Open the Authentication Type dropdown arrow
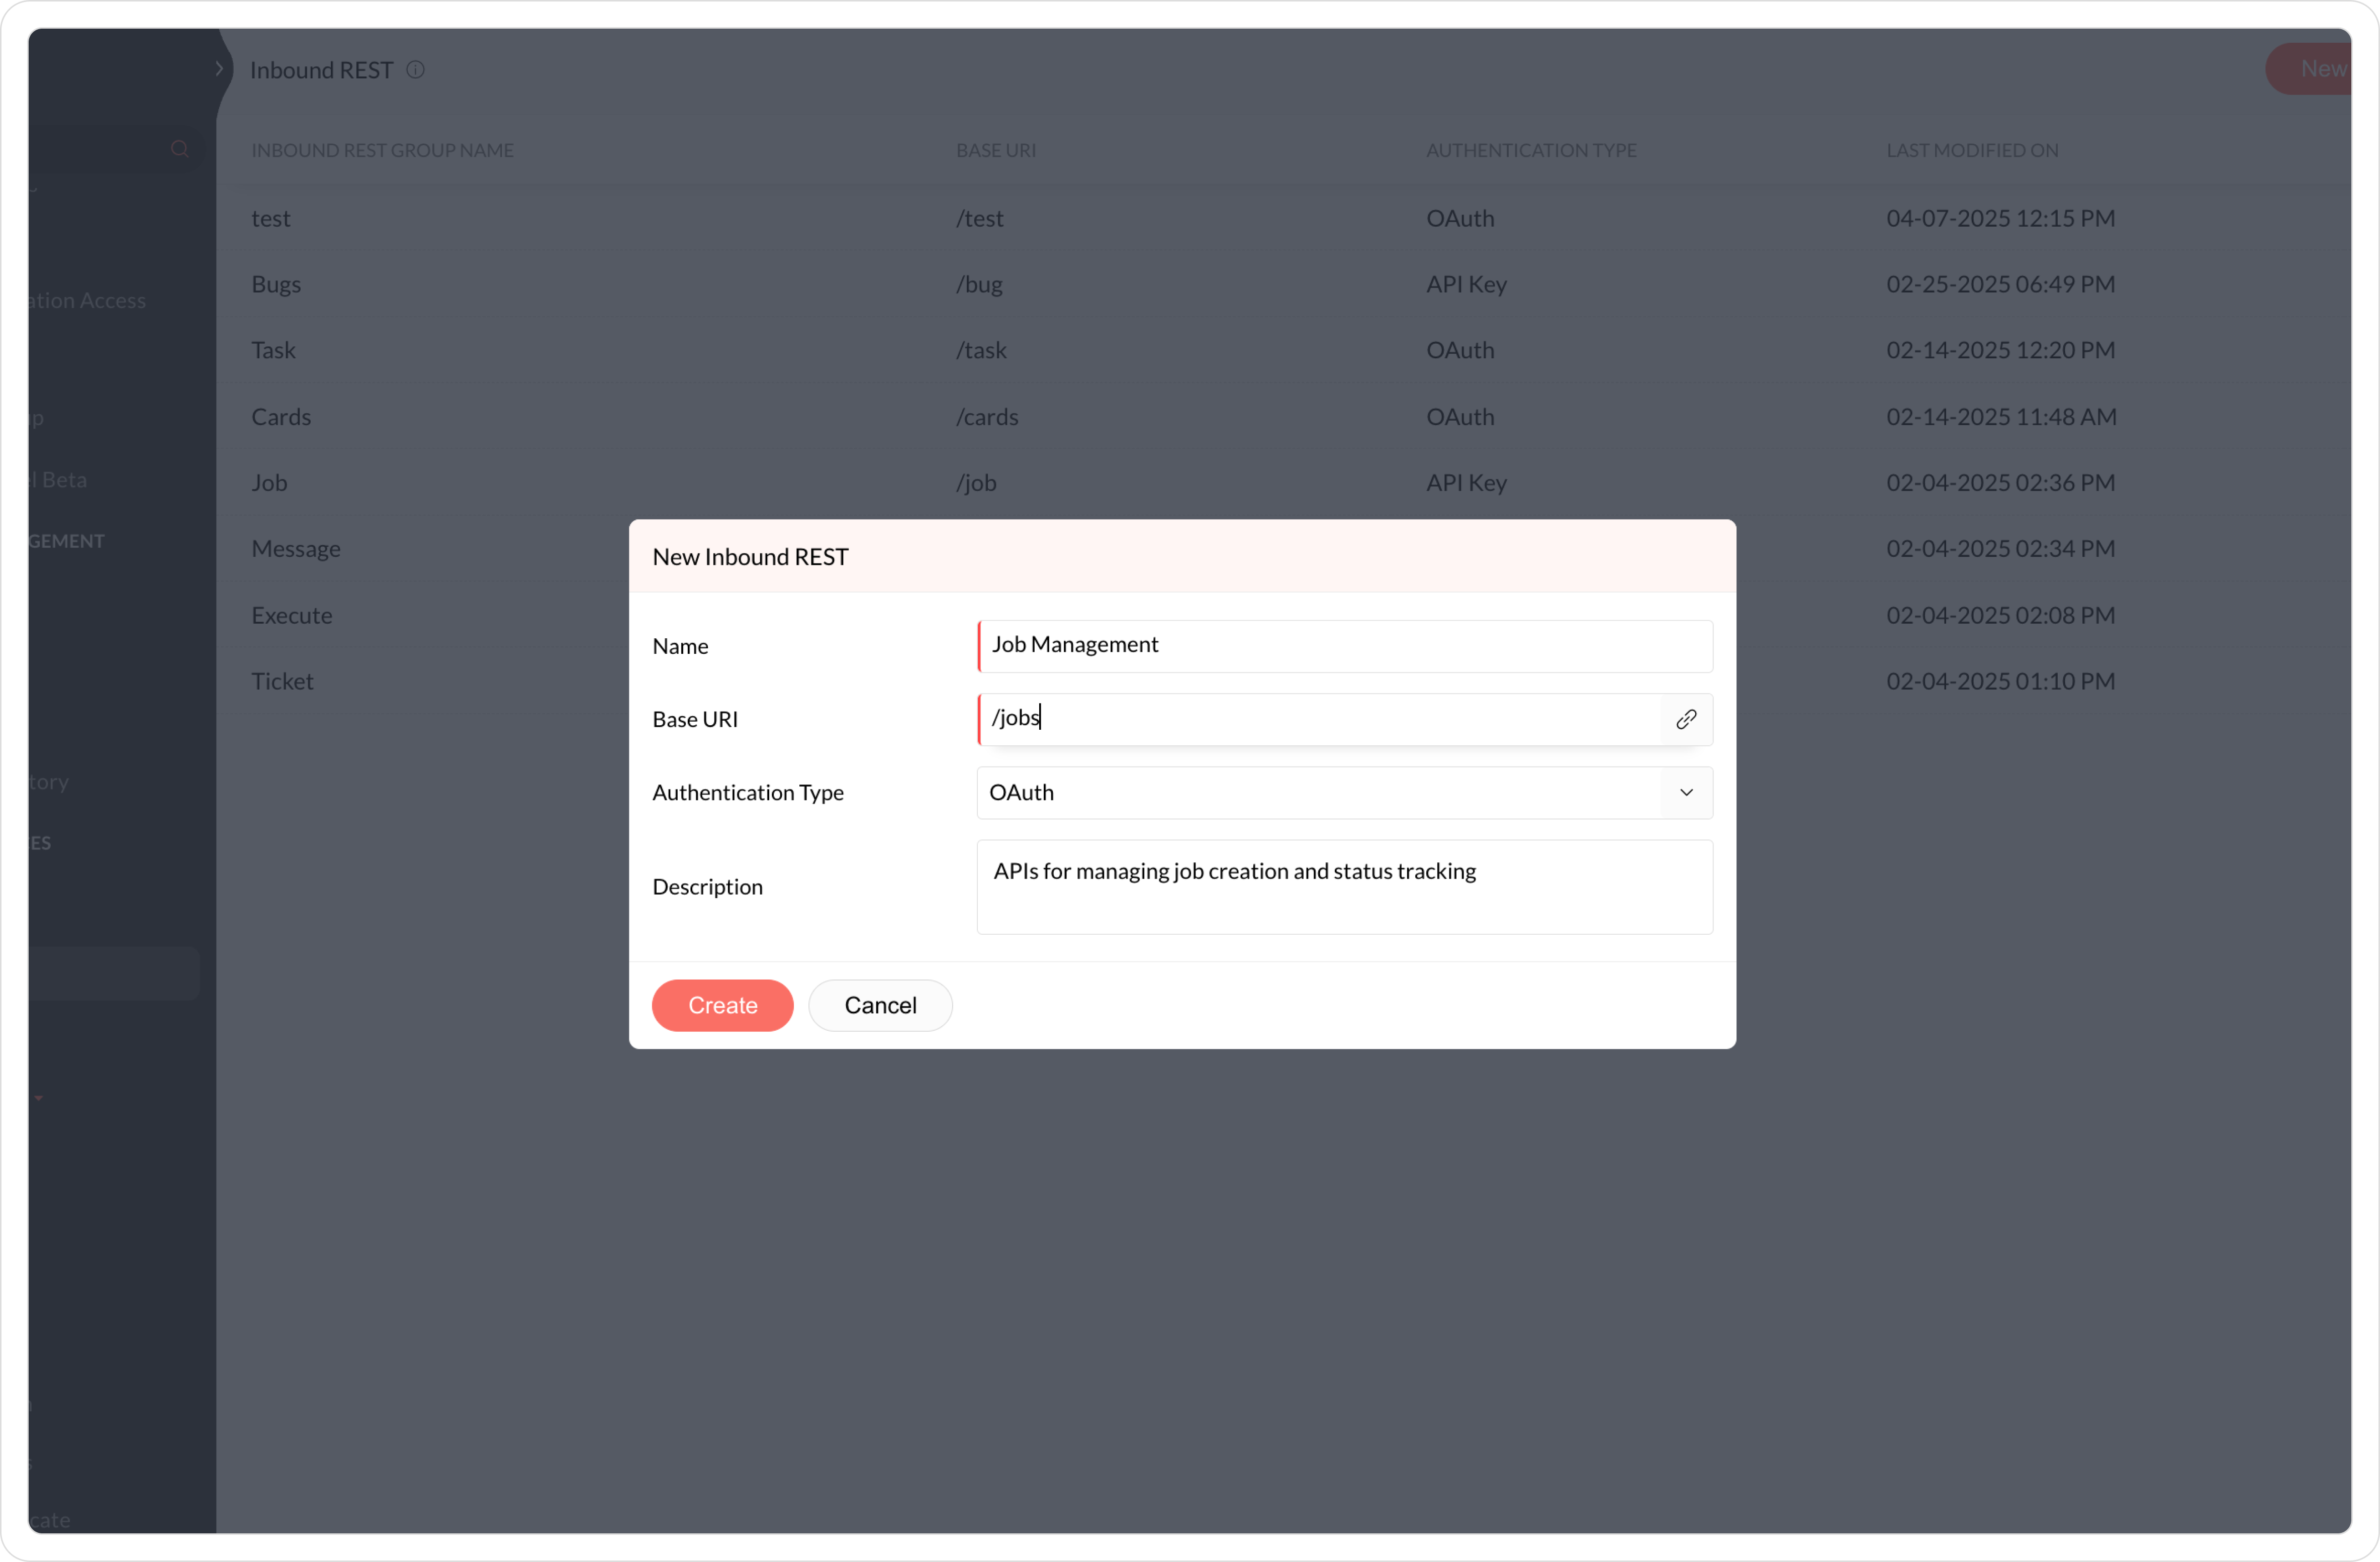Viewport: 2380px width, 1562px height. point(1686,793)
